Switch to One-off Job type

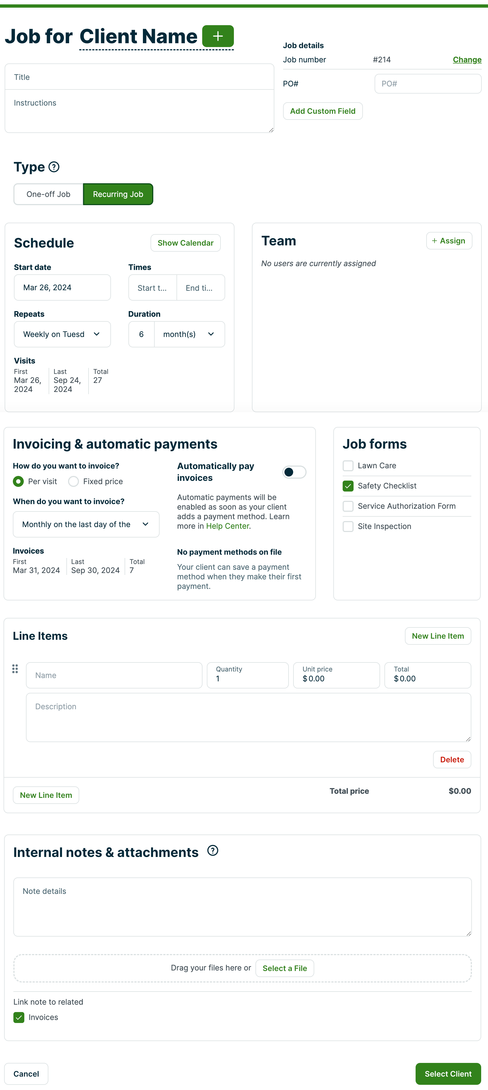pyautogui.click(x=49, y=194)
